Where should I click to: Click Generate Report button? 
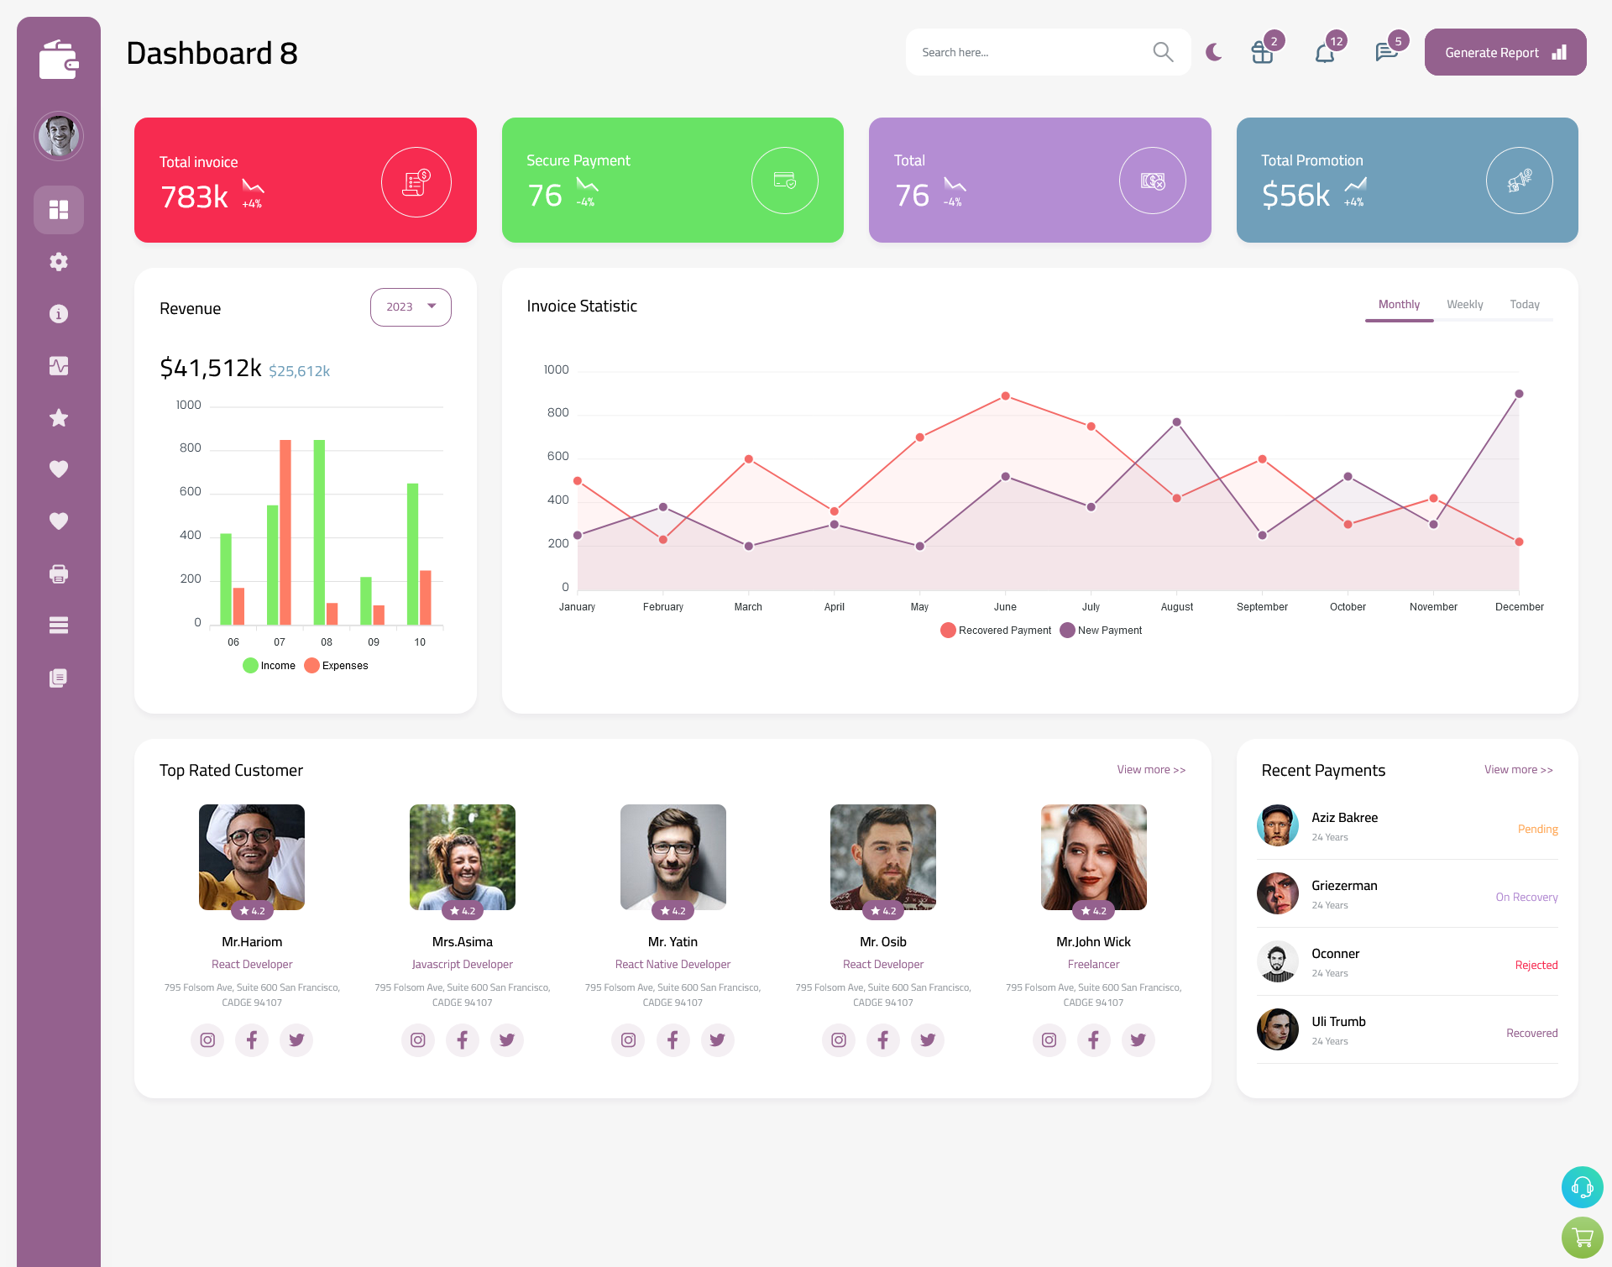[1501, 51]
